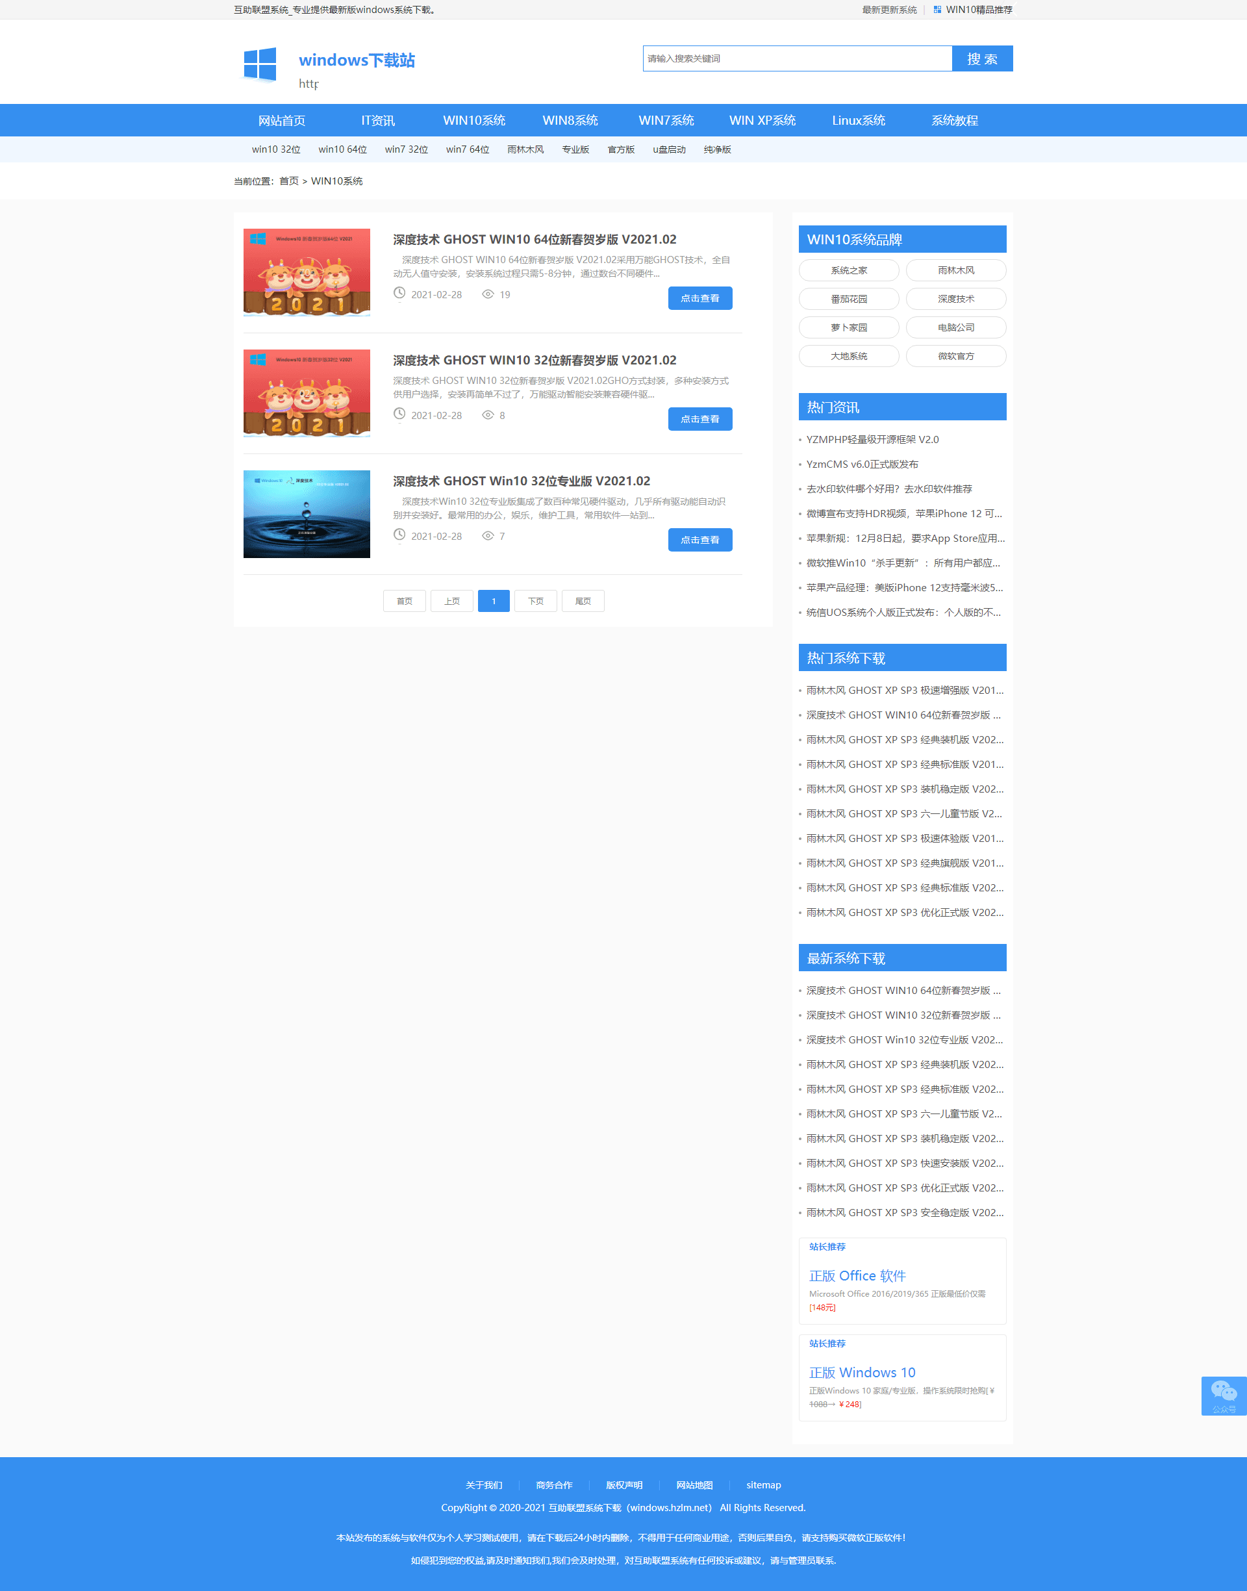The image size is (1247, 1591).
Task: Click the 搜索 search button
Action: pyautogui.click(x=982, y=58)
